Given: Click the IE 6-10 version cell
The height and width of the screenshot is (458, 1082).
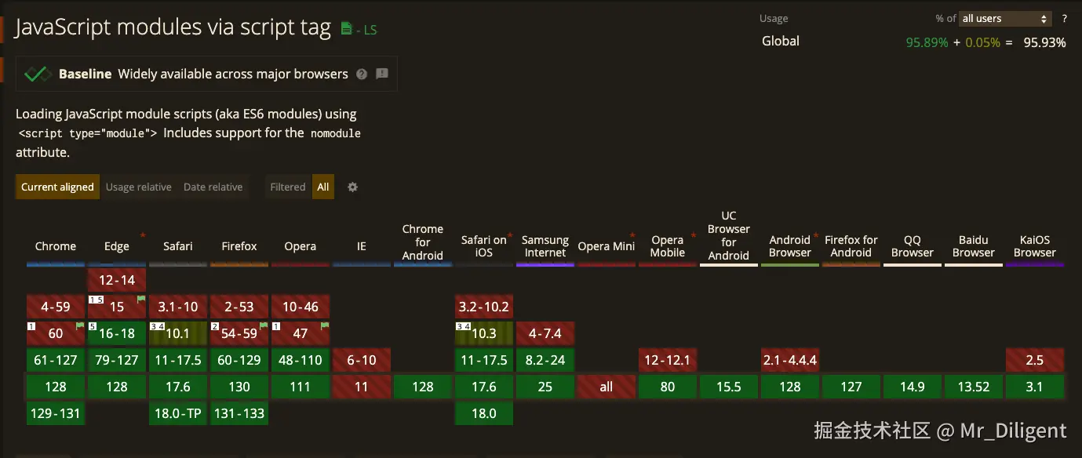Looking at the screenshot, I should (x=362, y=360).
